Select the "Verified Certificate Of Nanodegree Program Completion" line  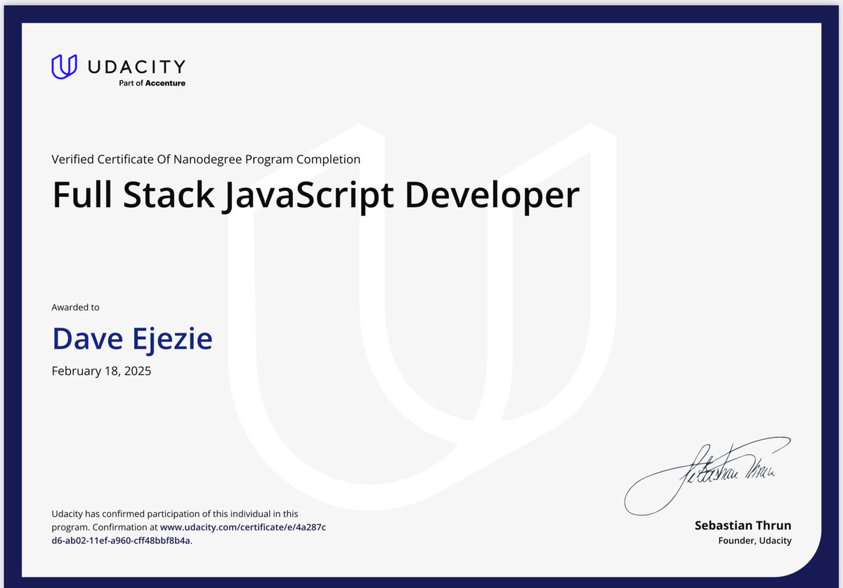click(206, 159)
